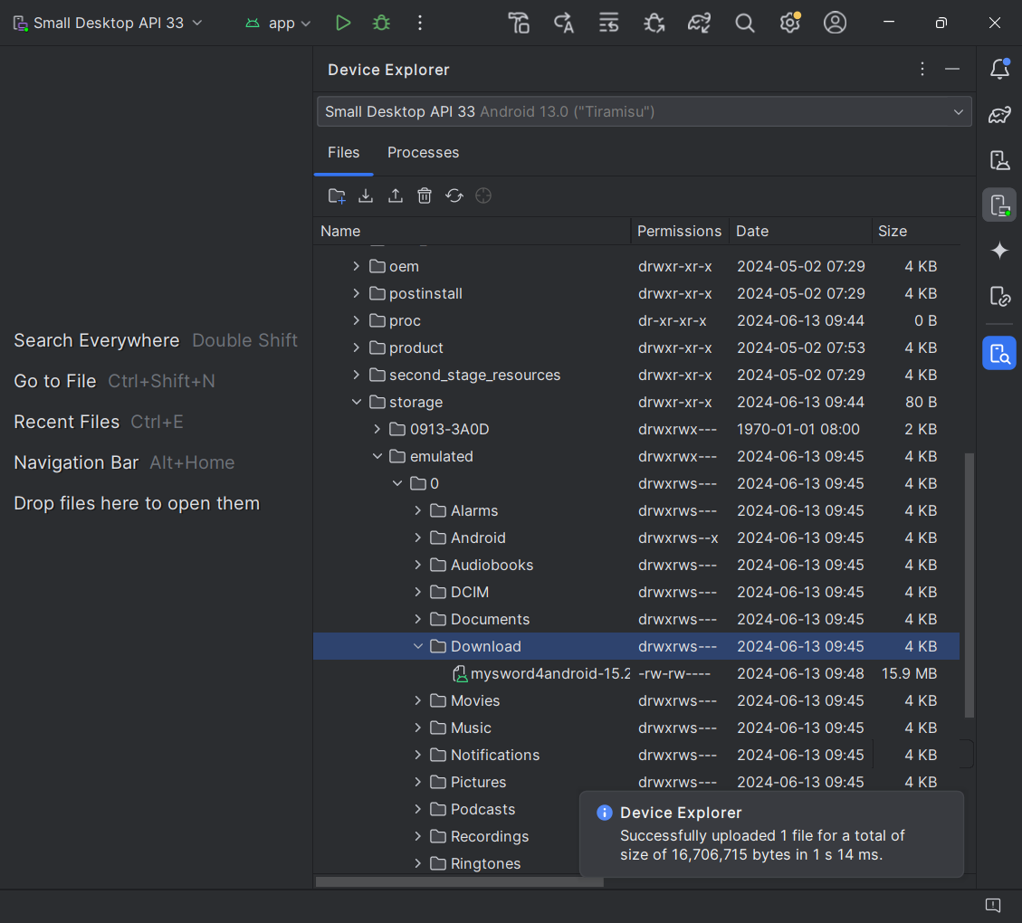The width and height of the screenshot is (1022, 923).
Task: Click the Permissions column header
Action: [680, 232]
